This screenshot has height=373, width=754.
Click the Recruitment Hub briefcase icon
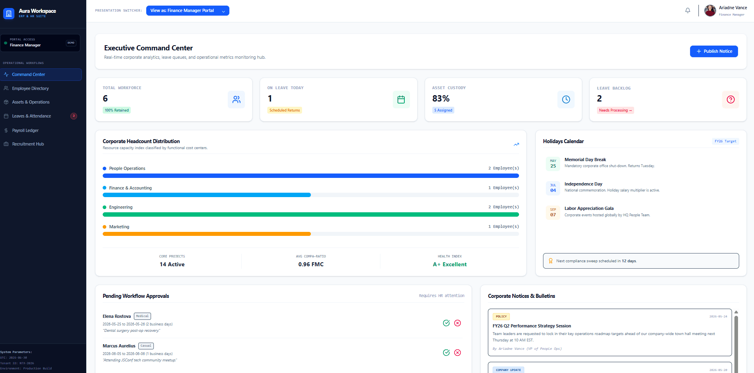(6, 144)
